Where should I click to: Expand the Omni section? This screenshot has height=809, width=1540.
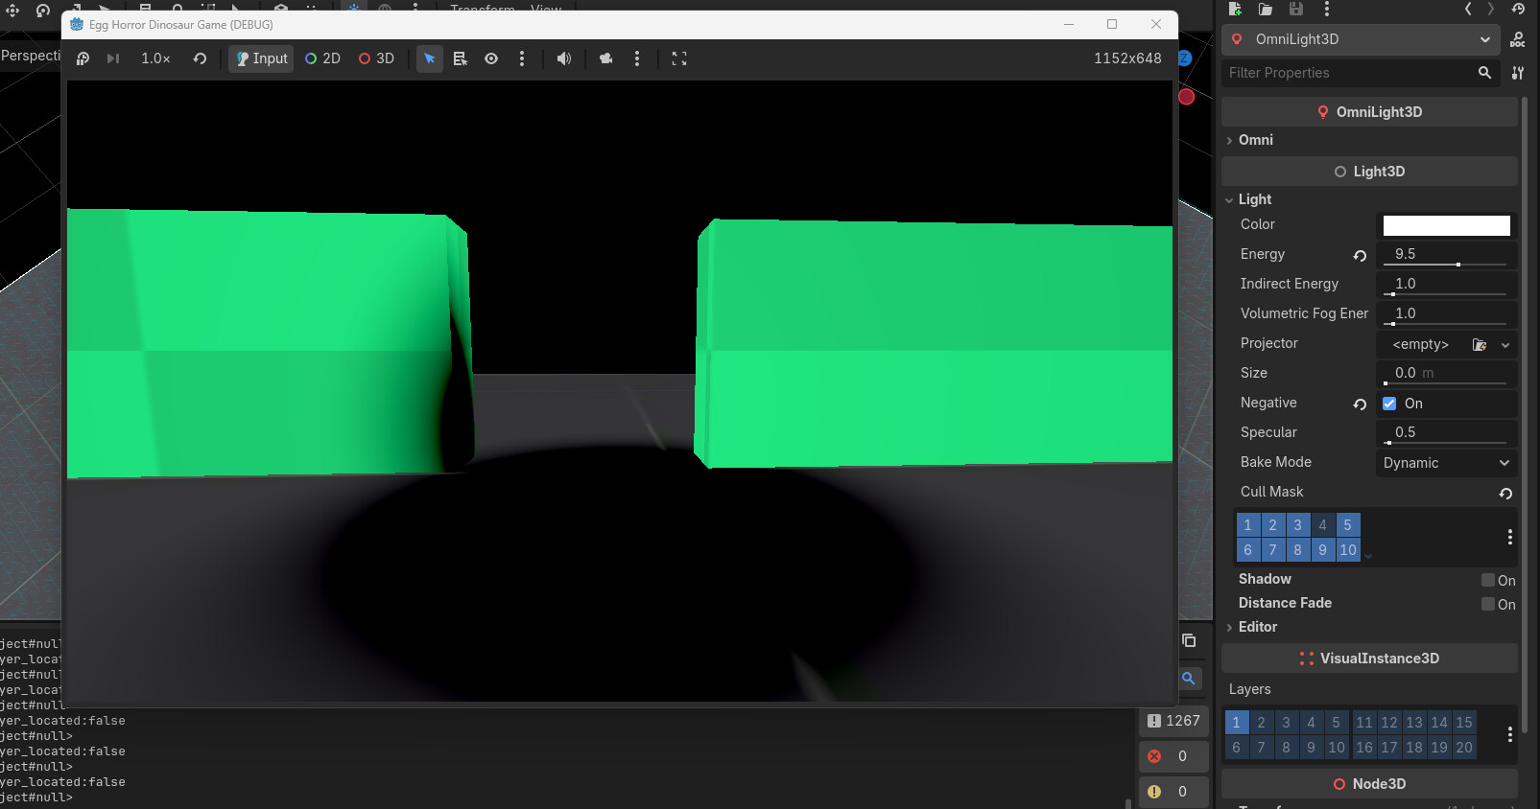click(x=1255, y=140)
